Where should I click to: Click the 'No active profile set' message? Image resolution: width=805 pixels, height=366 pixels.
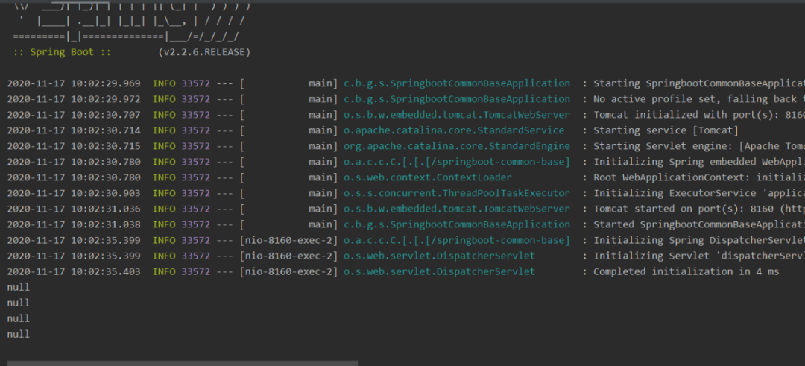click(x=698, y=99)
